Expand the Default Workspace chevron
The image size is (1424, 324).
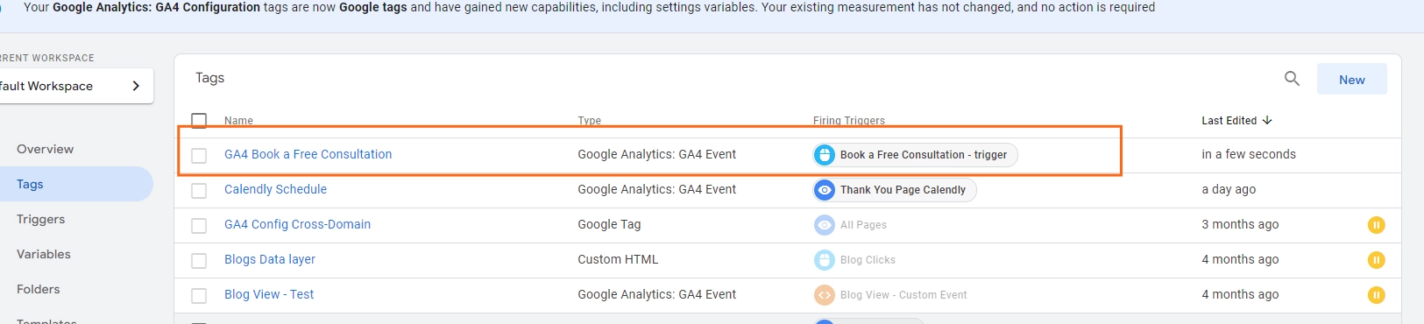click(136, 86)
